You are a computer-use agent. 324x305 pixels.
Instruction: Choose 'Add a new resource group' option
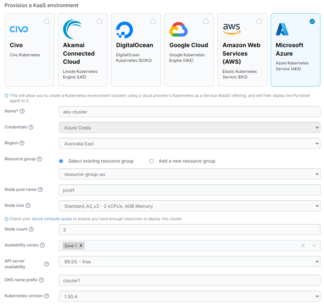[152, 161]
